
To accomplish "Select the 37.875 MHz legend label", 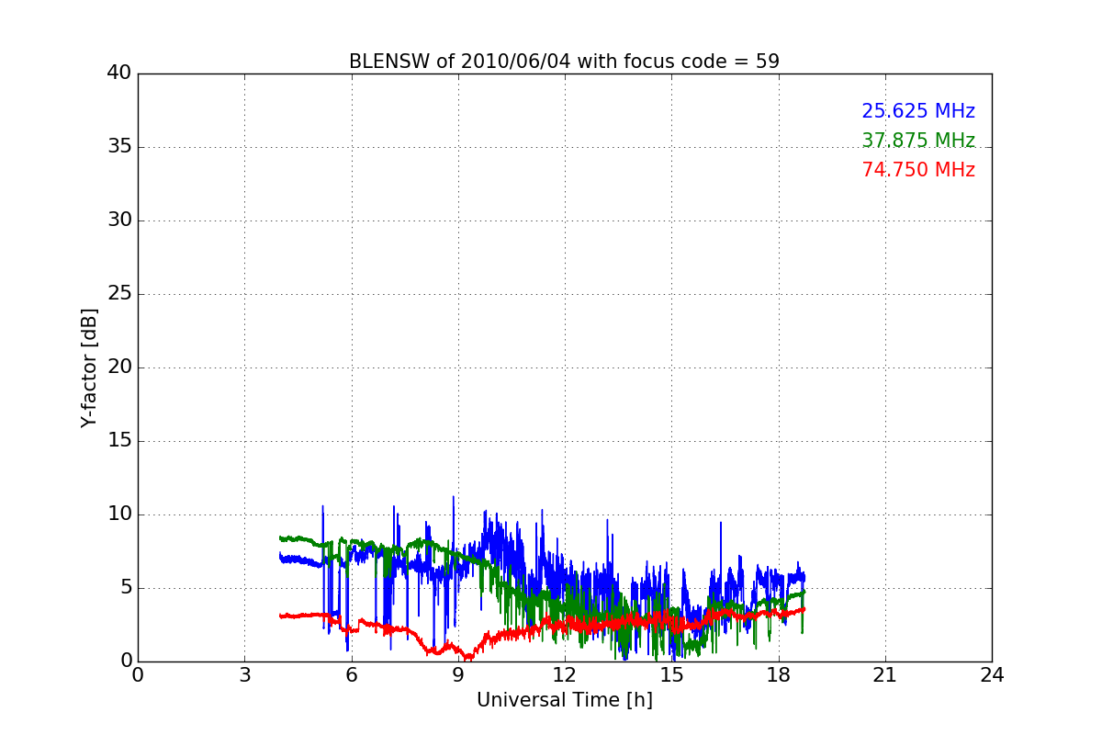I will coord(918,141).
